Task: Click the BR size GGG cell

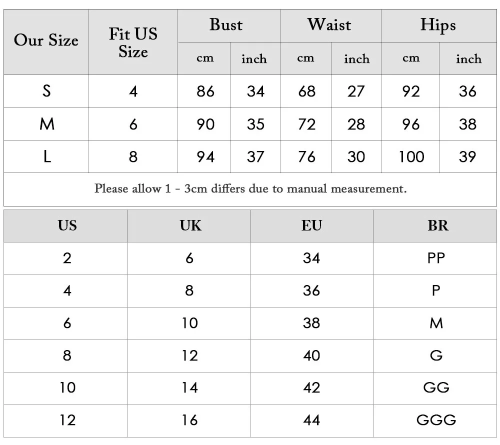Action: pos(436,420)
